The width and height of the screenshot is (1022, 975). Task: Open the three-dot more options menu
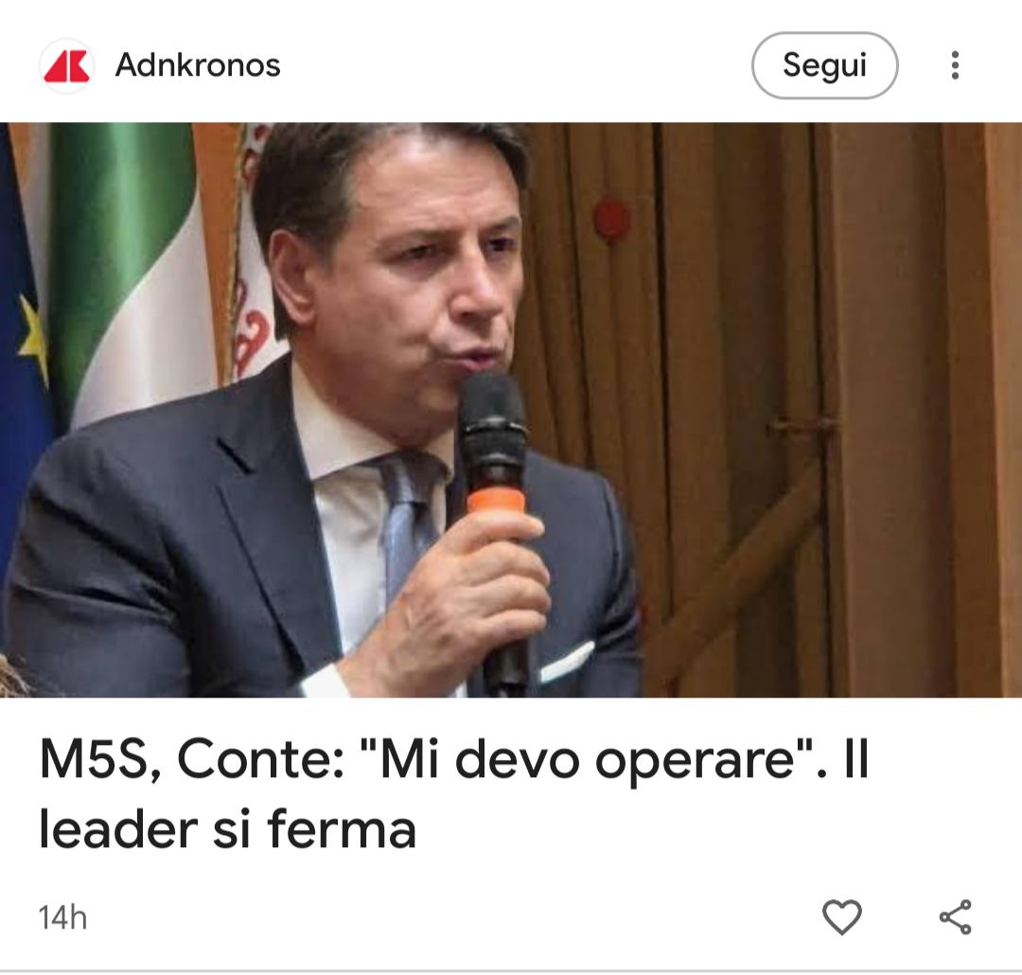pos(955,65)
